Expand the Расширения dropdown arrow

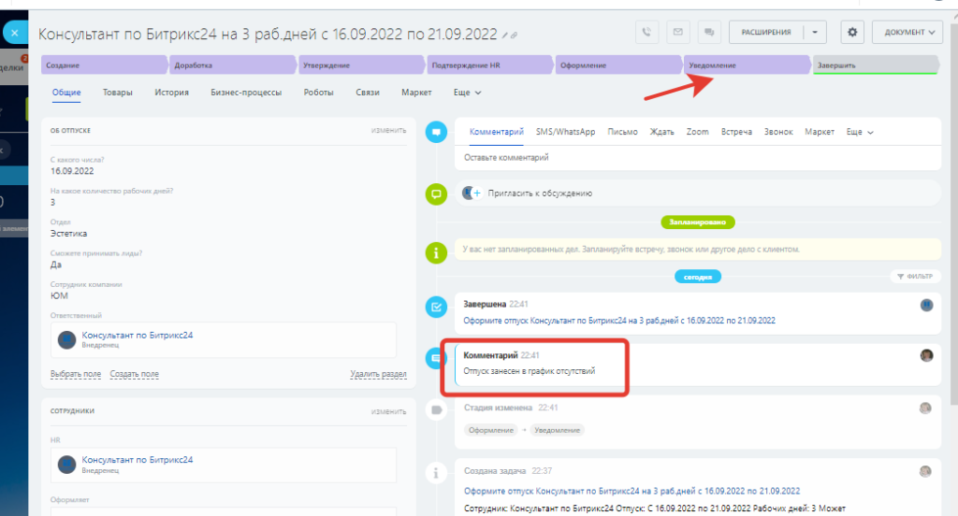pos(815,32)
